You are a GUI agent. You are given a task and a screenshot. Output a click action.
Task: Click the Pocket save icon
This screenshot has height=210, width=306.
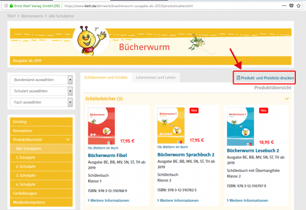(291, 6)
